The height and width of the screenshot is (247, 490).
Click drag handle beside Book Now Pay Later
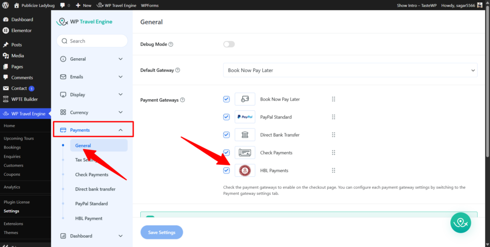(334, 99)
